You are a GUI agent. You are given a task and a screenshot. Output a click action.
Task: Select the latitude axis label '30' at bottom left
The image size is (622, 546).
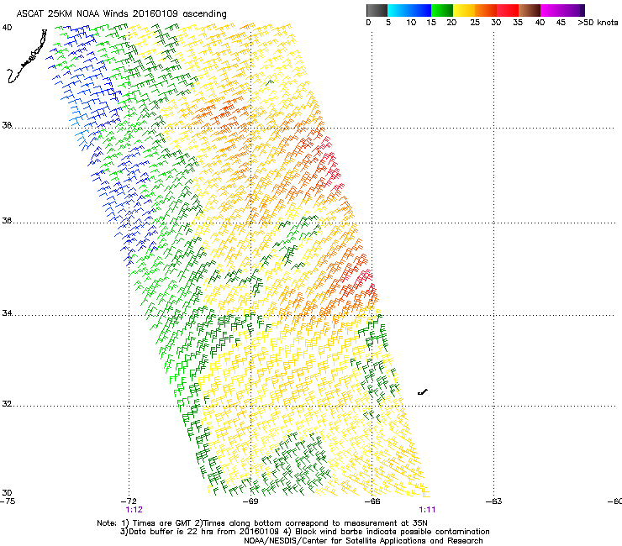[7, 492]
